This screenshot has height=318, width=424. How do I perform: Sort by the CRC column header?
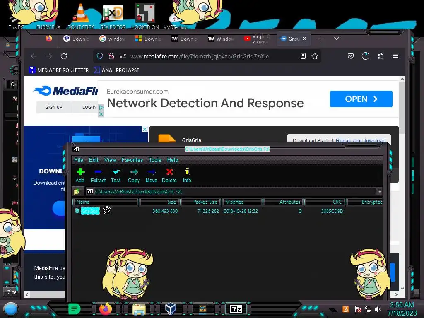(x=325, y=202)
